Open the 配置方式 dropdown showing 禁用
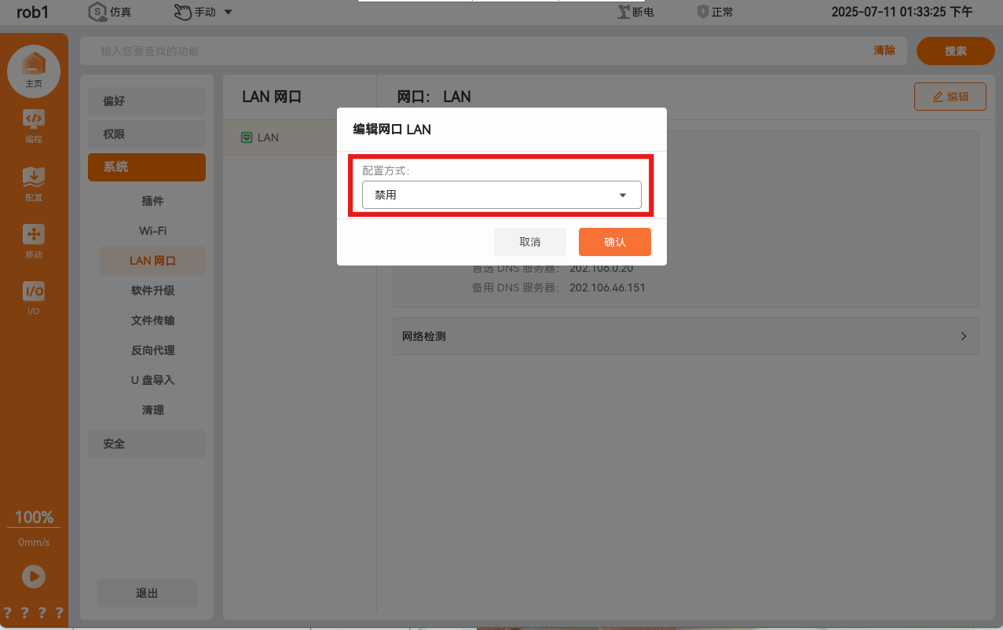 point(501,195)
